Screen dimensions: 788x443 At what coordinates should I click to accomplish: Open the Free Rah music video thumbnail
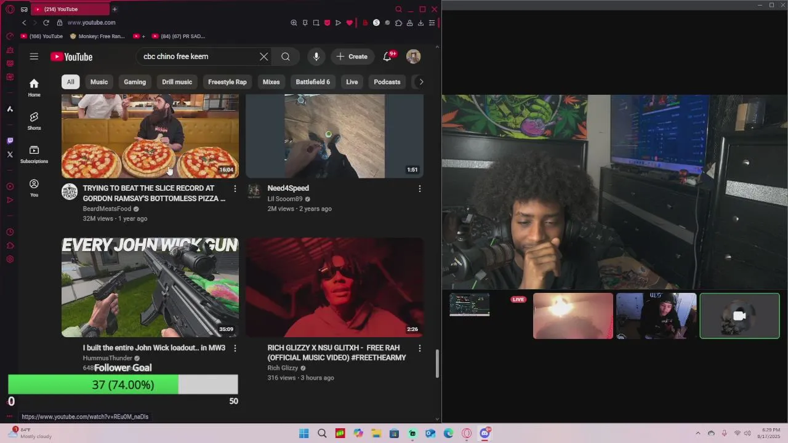point(335,287)
